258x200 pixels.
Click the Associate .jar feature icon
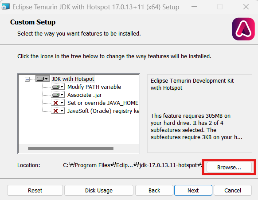click(56, 95)
